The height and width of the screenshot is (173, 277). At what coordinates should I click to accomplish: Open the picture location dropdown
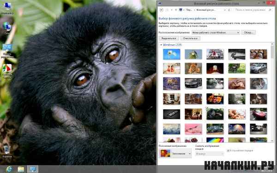pos(216,32)
